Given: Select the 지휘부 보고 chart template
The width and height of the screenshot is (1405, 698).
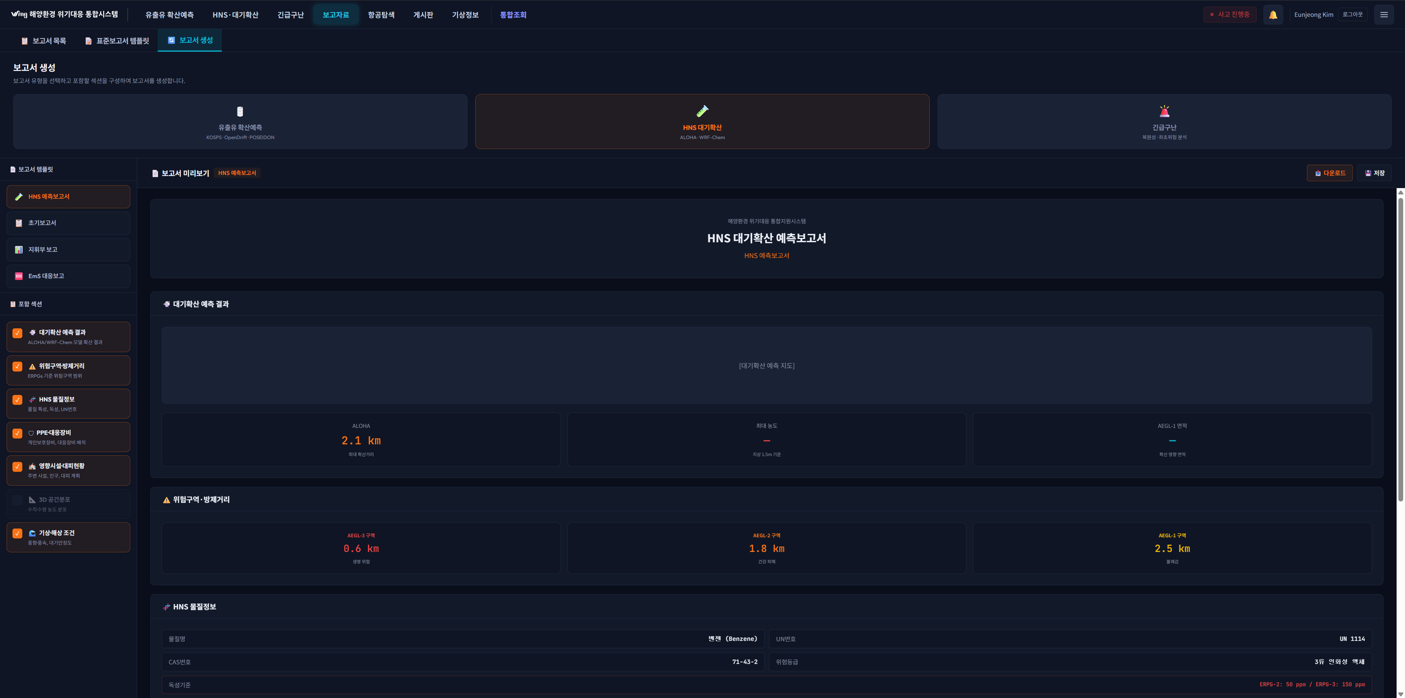Looking at the screenshot, I should (68, 249).
